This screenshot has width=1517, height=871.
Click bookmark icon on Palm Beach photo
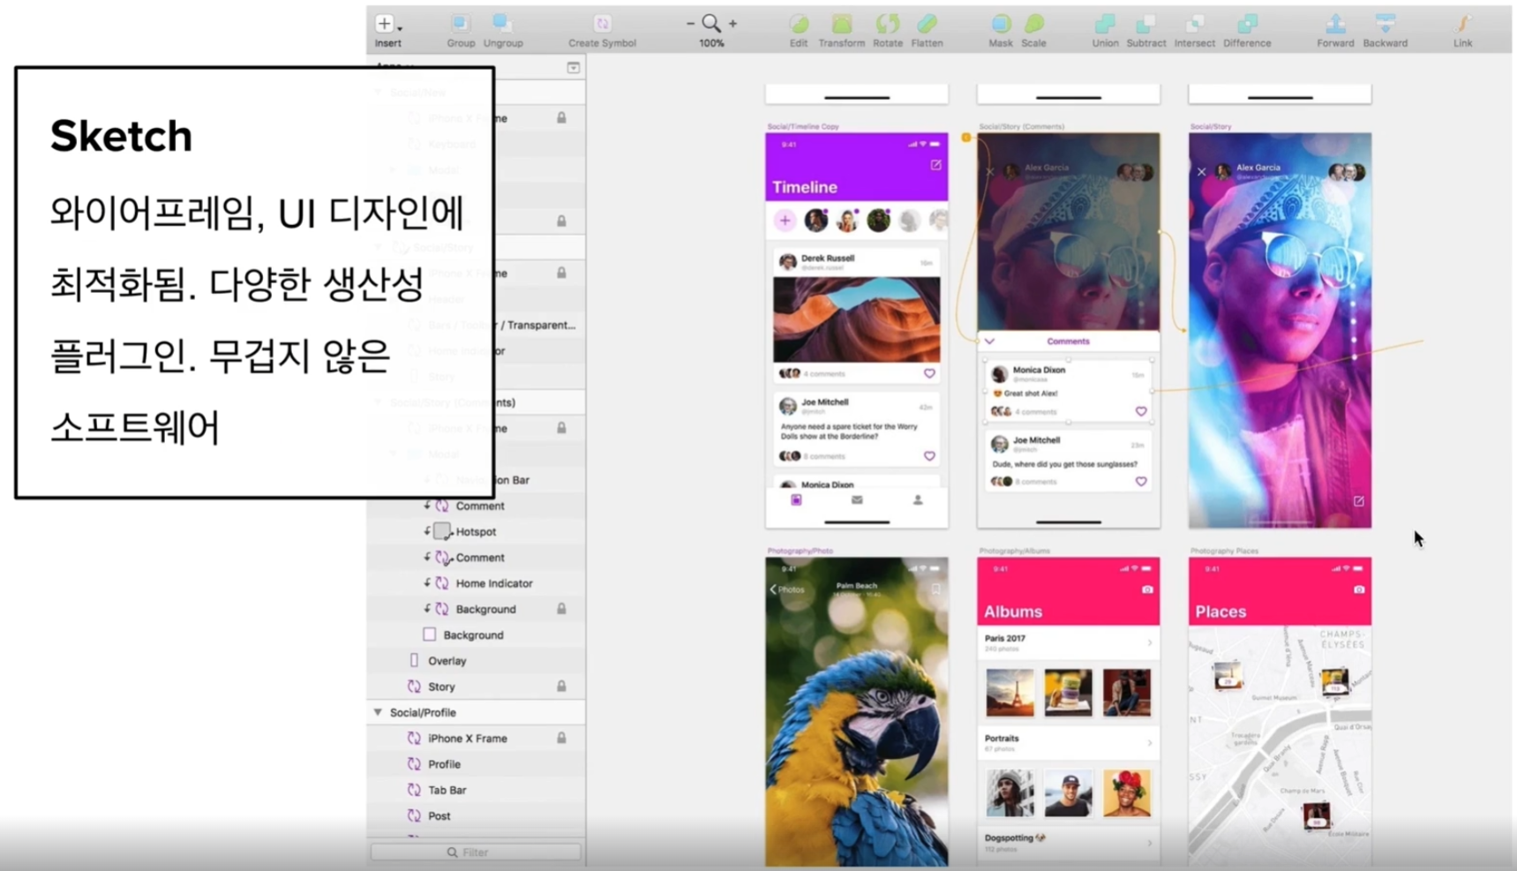click(935, 589)
